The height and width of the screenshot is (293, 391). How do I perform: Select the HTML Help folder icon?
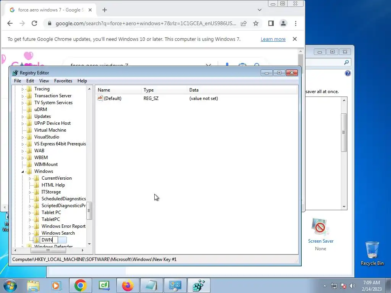(x=36, y=185)
